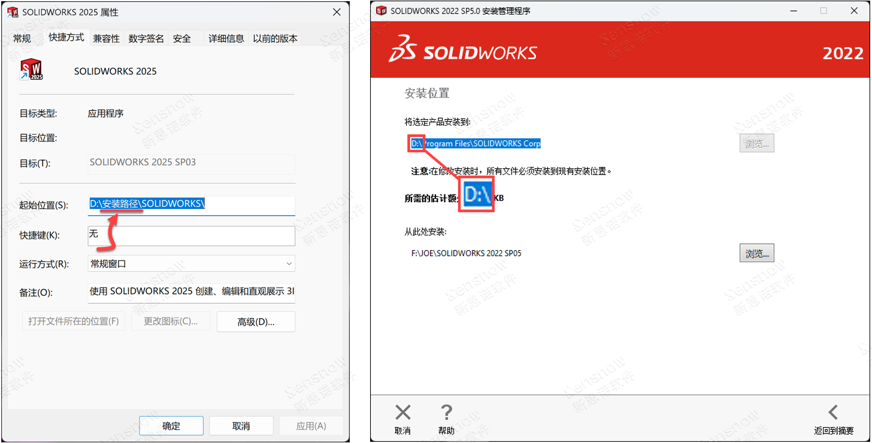Click the SOLIDWORKS 2025 shortcut icon
Viewport: 872px width, 443px height.
pos(31,70)
